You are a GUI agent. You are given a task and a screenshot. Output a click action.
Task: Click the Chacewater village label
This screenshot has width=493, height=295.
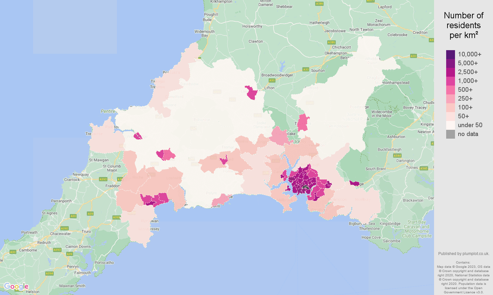pyautogui.click(x=60, y=234)
